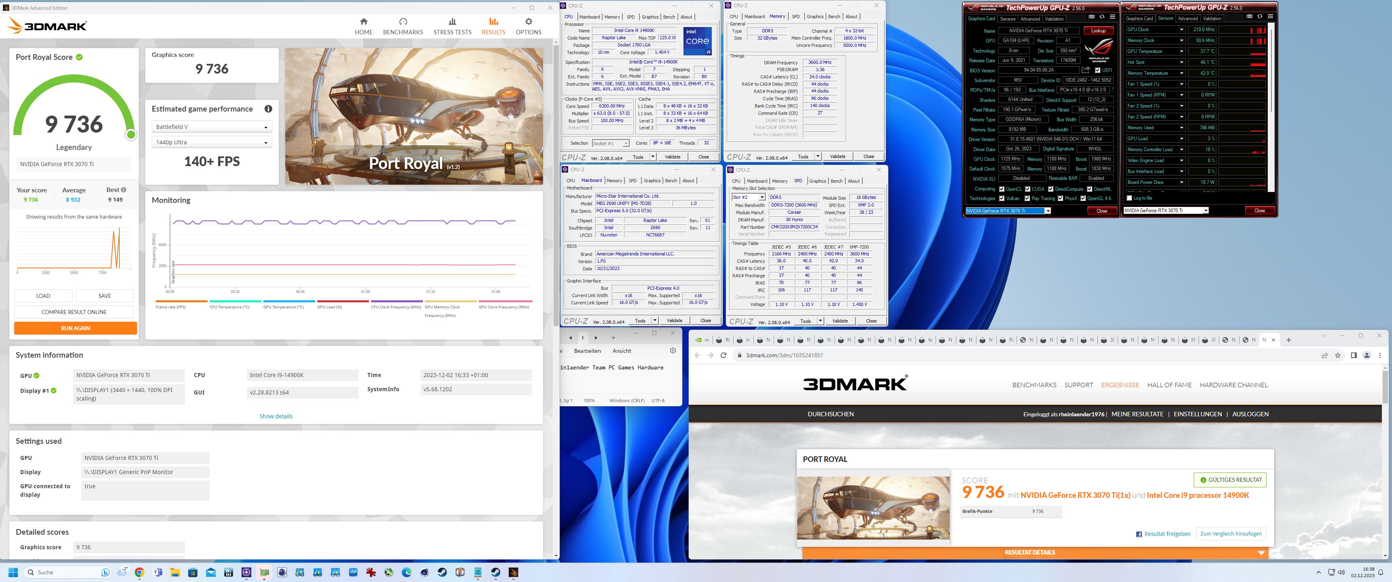The image size is (1392, 582).
Task: Open Chrome profile avatar icon
Action: pos(1367,355)
